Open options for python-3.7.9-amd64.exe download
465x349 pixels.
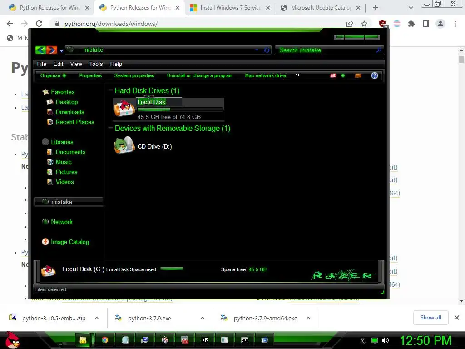coord(308,318)
